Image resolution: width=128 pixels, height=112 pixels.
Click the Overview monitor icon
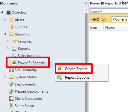[8, 13]
